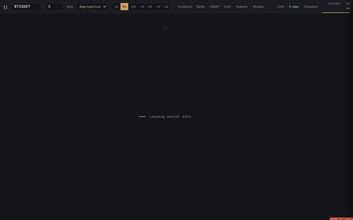Click the BTCUSDT · 5M chart label
The width and height of the screenshot is (353, 220).
pos(339,4)
